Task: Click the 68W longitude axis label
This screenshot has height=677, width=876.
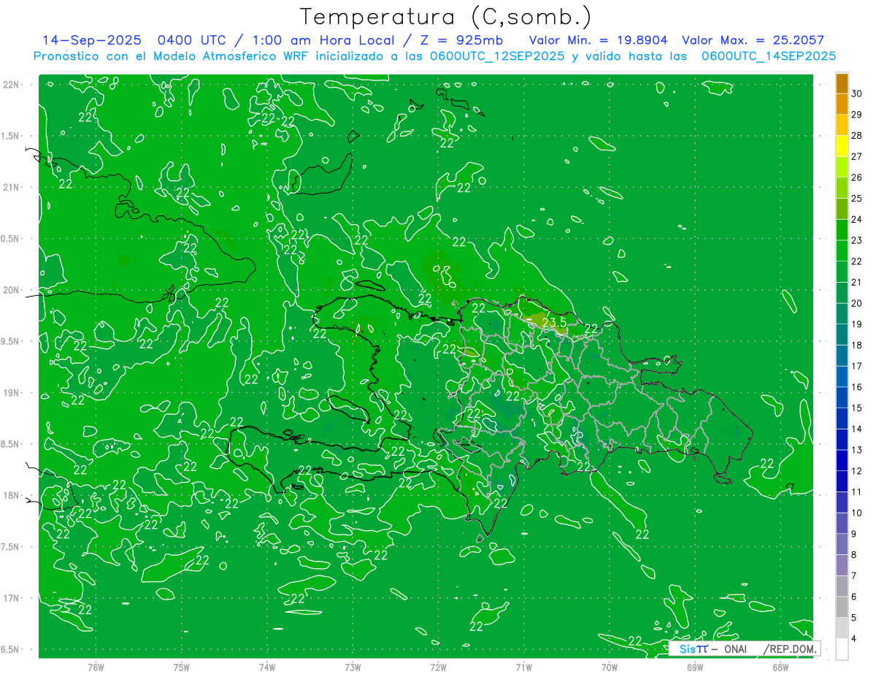Action: click(x=780, y=667)
